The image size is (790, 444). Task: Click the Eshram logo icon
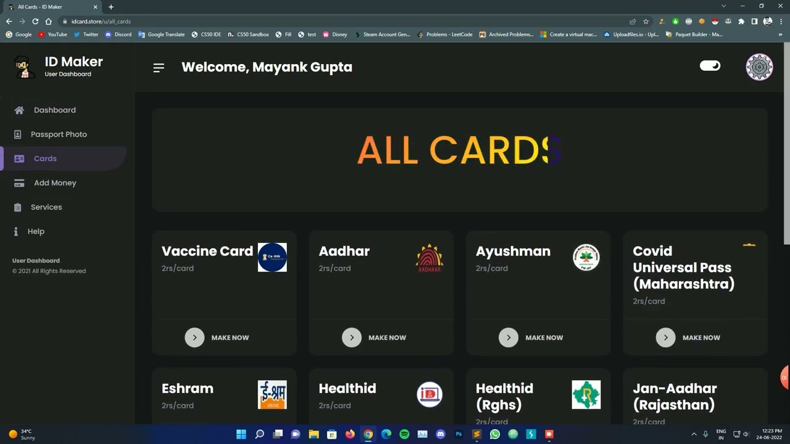pyautogui.click(x=272, y=395)
